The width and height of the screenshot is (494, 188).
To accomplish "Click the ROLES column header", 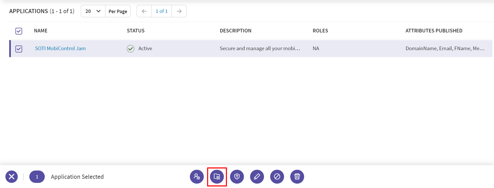I will click(320, 31).
